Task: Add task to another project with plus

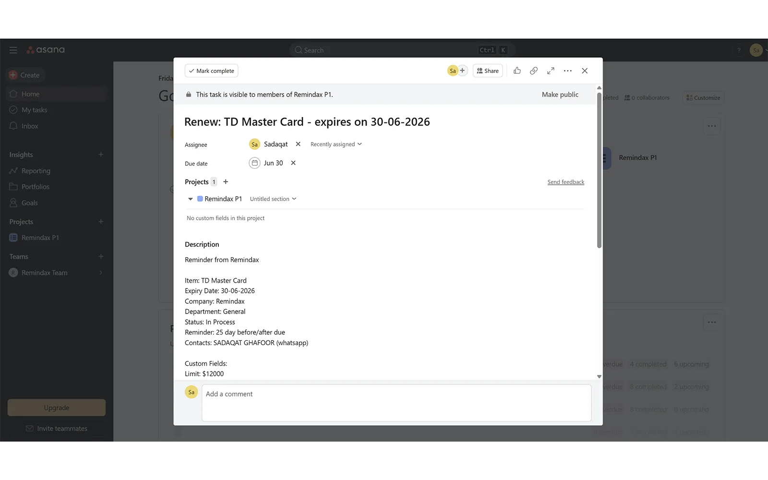Action: coord(226,182)
